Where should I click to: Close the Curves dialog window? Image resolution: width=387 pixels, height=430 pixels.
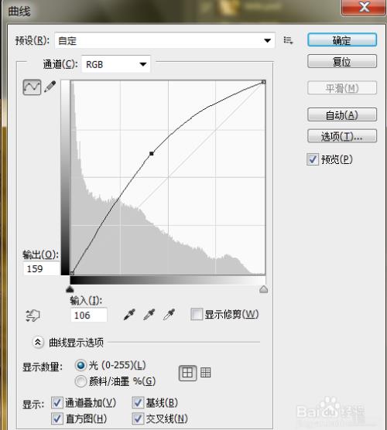(364, 7)
